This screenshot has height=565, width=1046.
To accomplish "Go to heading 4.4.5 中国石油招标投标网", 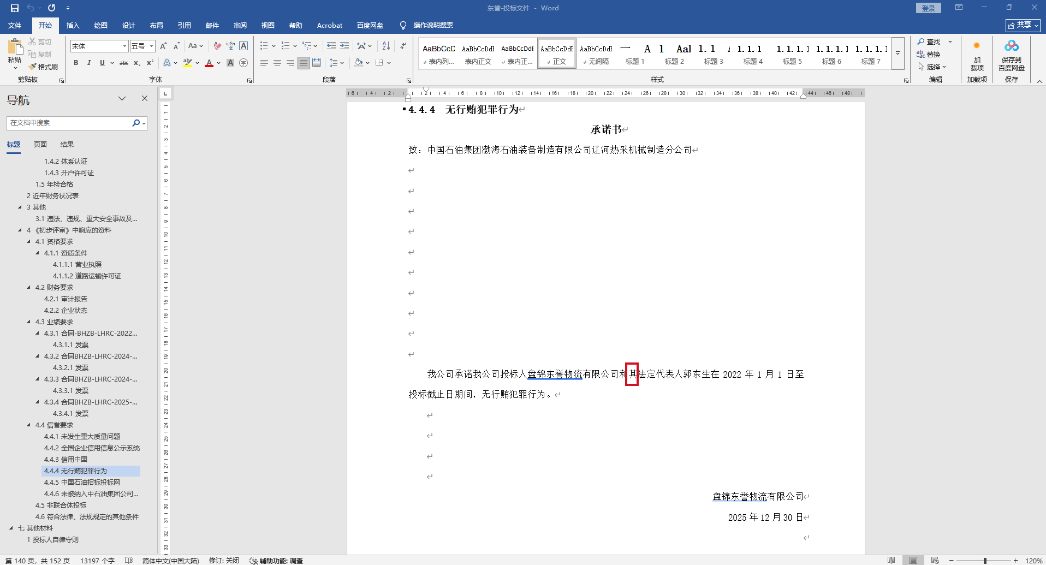I will [82, 482].
